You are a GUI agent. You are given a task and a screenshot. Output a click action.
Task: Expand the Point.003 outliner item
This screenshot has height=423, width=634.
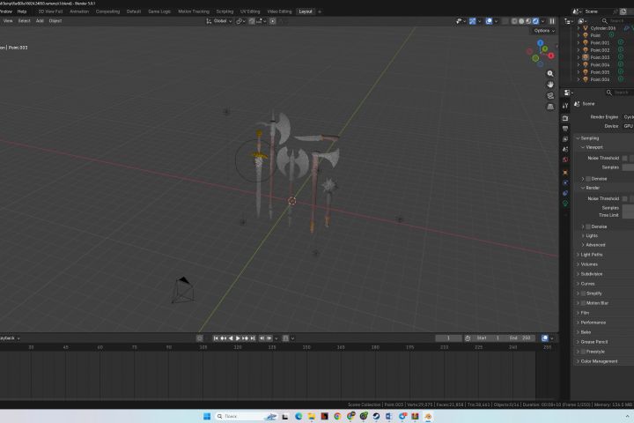579,57
